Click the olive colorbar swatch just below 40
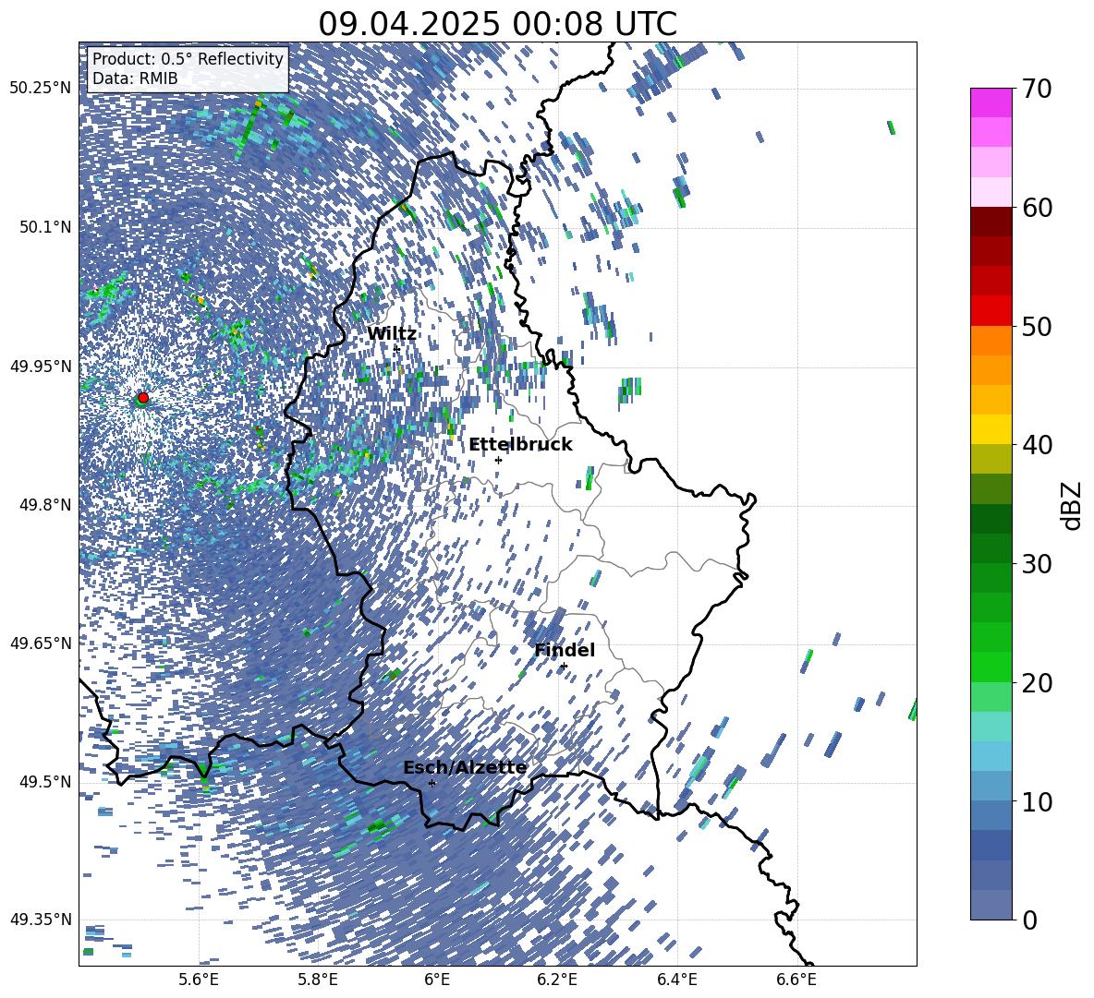This screenshot has height=998, width=1094. 991,459
